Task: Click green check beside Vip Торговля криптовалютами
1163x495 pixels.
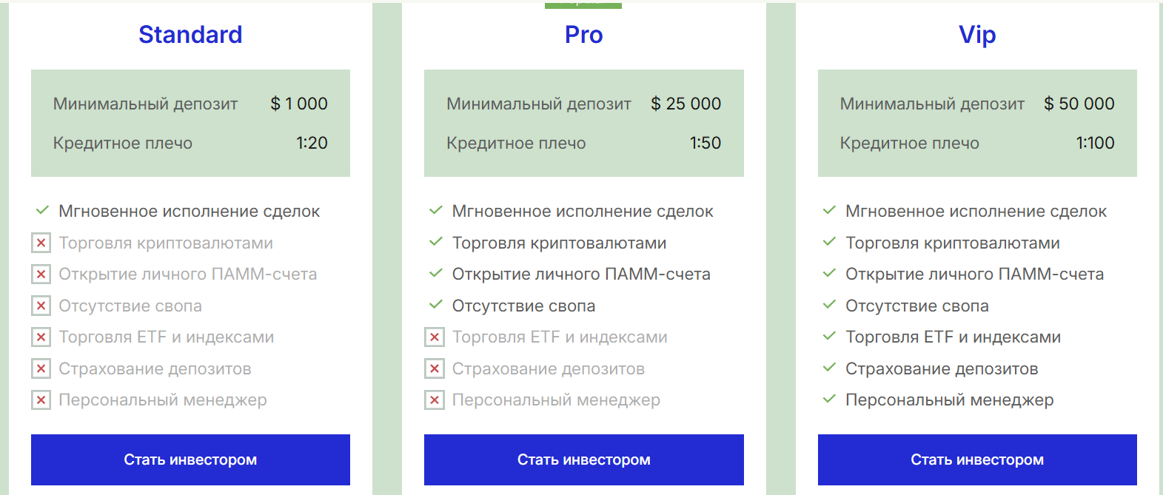Action: [x=829, y=242]
